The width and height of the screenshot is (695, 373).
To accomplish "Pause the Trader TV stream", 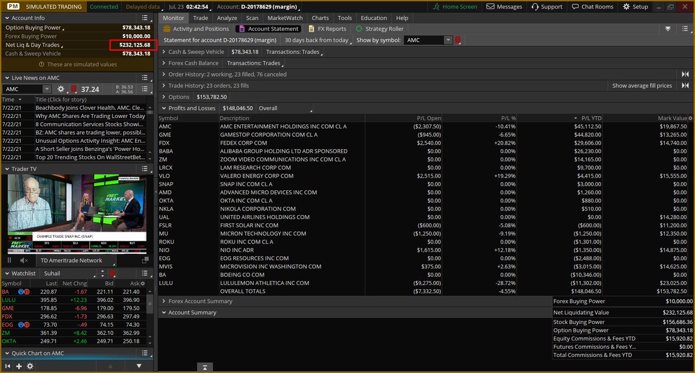I will click(x=9, y=260).
